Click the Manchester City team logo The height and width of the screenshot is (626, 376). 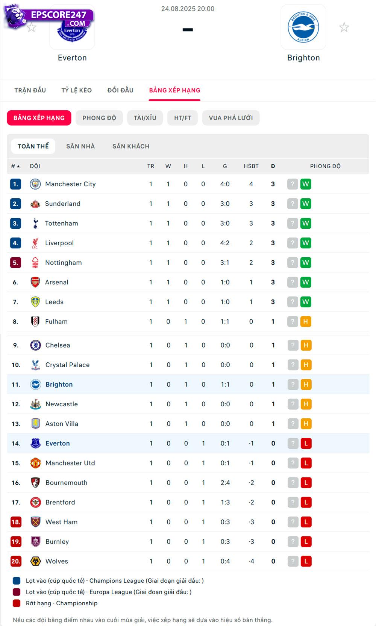click(35, 184)
